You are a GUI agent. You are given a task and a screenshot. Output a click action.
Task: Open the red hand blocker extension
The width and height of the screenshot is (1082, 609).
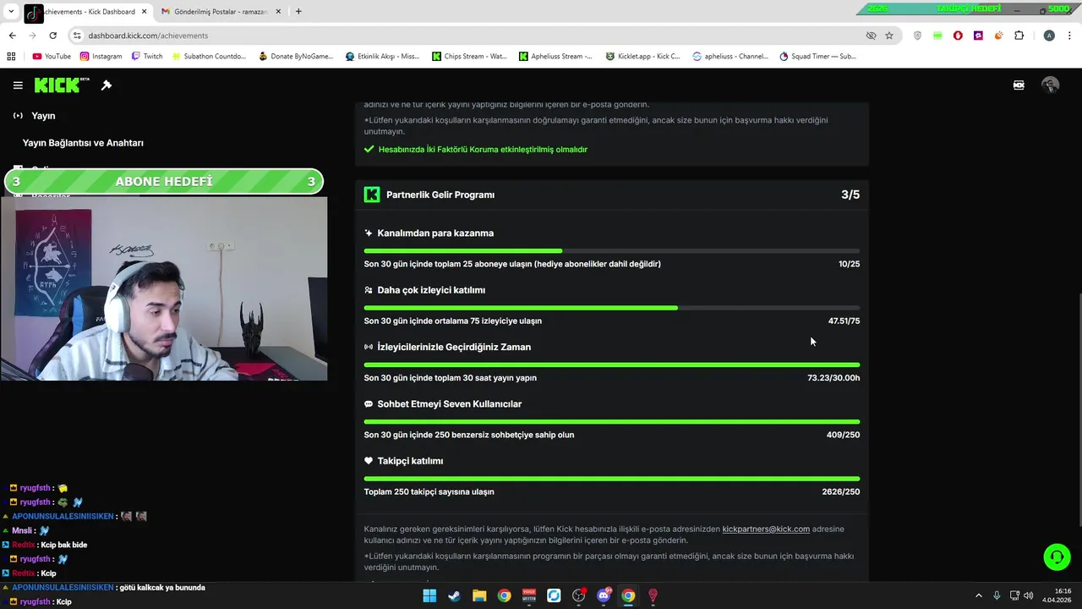tap(958, 36)
